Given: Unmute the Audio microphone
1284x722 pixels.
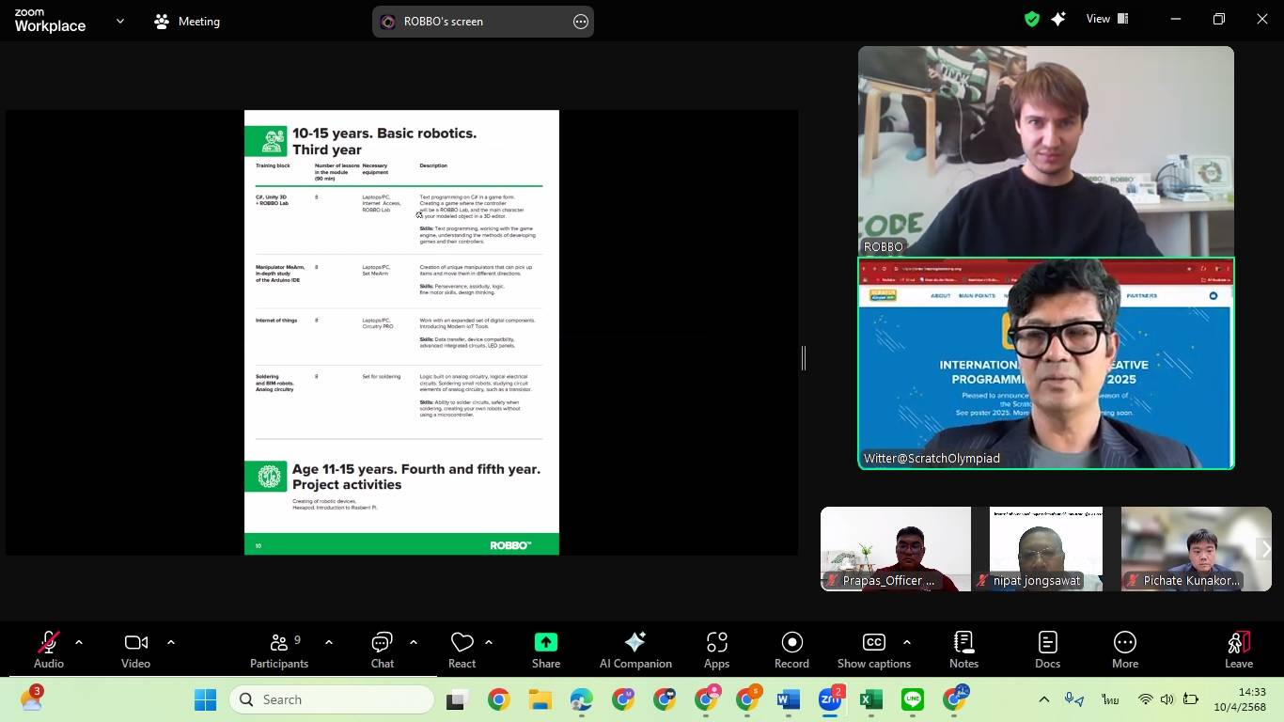Looking at the screenshot, I should 48,650.
